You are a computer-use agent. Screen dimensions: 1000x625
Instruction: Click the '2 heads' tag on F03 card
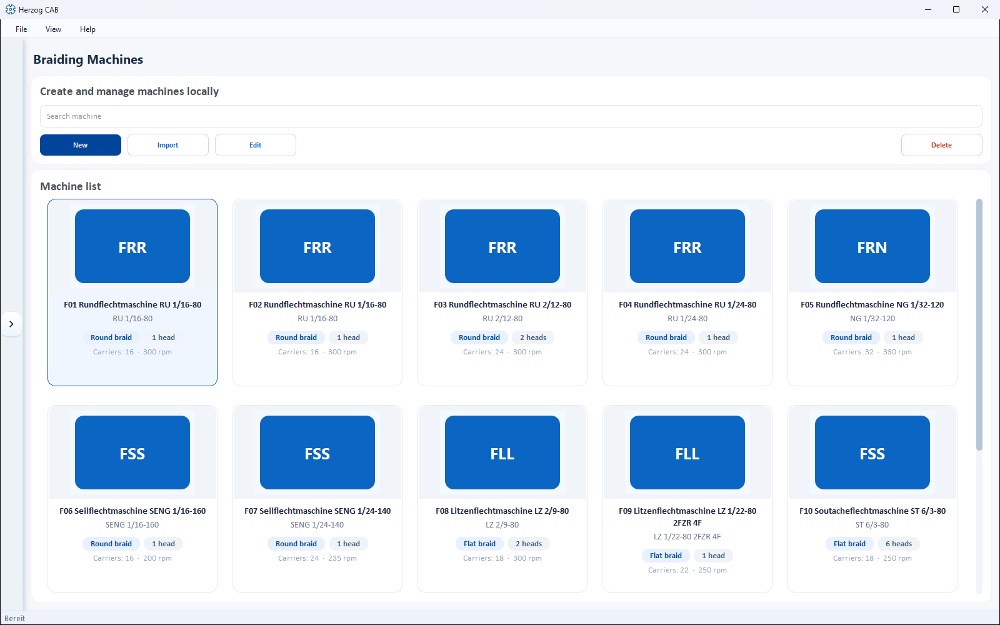(x=533, y=337)
